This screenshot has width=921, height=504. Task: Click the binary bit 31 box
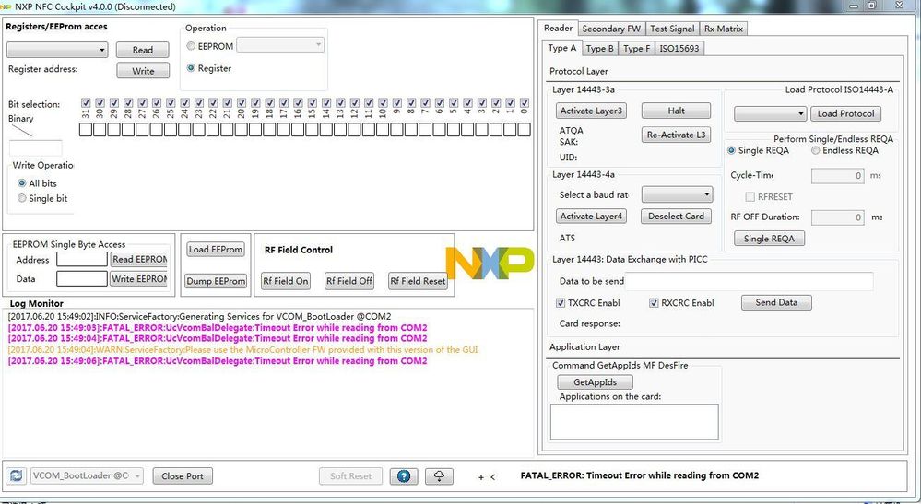coord(86,130)
